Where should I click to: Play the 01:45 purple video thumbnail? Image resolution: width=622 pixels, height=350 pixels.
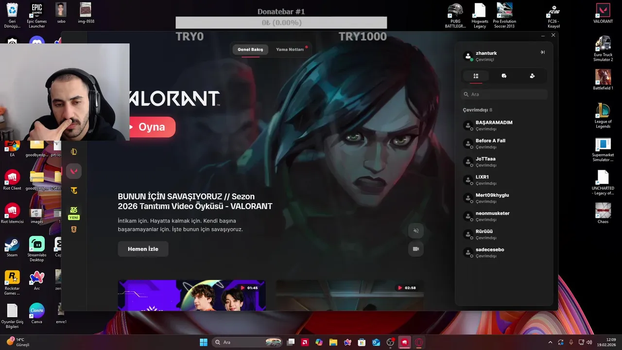191,295
